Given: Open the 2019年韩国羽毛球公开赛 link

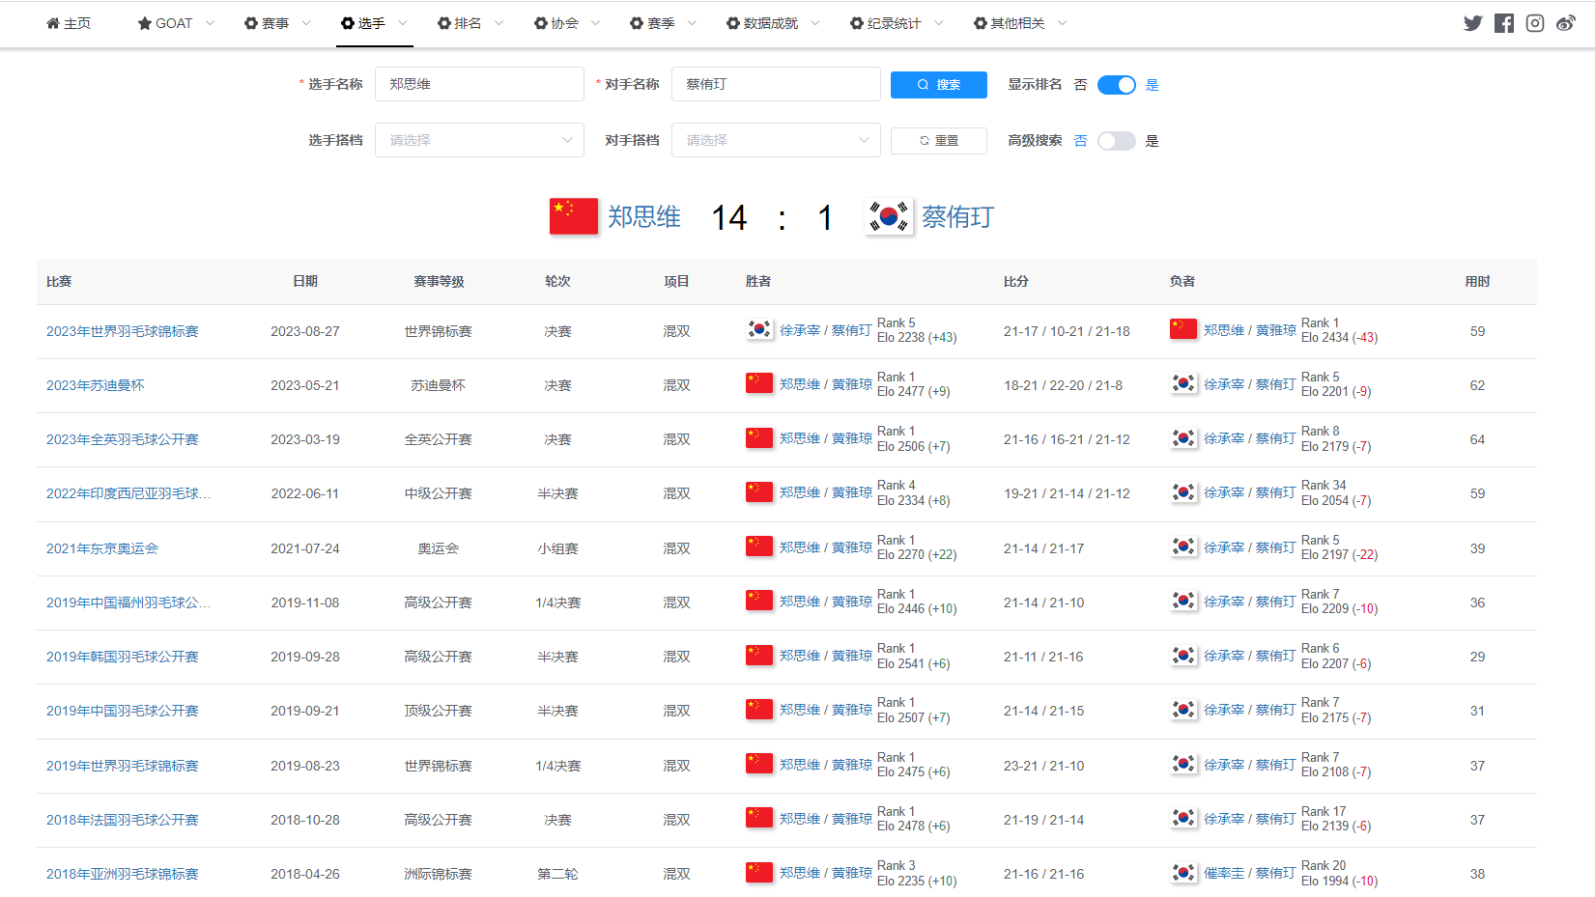Looking at the screenshot, I should point(123,657).
